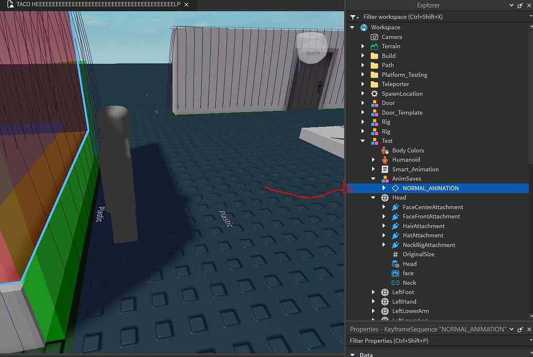Click the Neck joint icon

coord(394,282)
